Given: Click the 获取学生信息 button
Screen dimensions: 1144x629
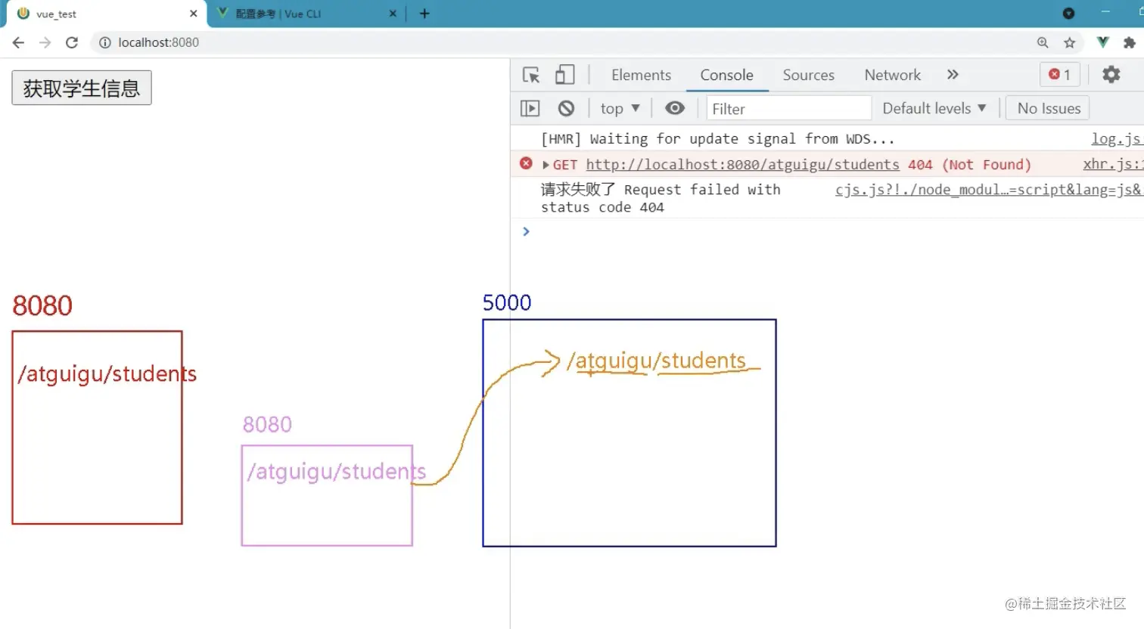Looking at the screenshot, I should 82,88.
